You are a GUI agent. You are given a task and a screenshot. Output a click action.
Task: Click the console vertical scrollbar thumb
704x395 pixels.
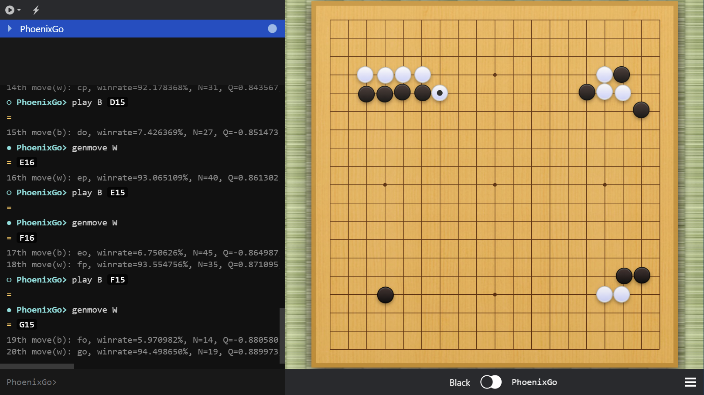282,336
